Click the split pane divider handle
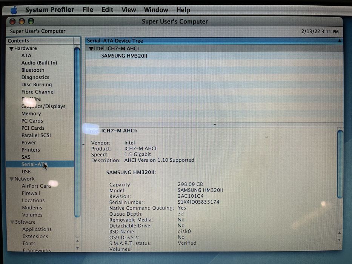 pyautogui.click(x=215, y=124)
